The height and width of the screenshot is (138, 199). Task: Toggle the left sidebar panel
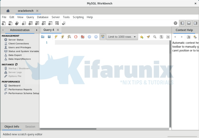(x=182, y=23)
